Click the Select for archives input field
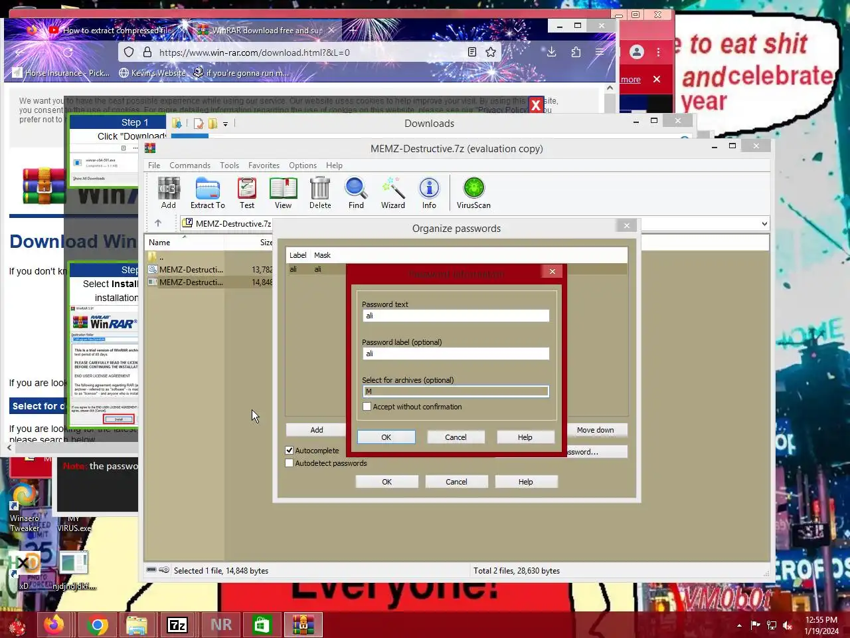Image resolution: width=850 pixels, height=638 pixels. [456, 391]
